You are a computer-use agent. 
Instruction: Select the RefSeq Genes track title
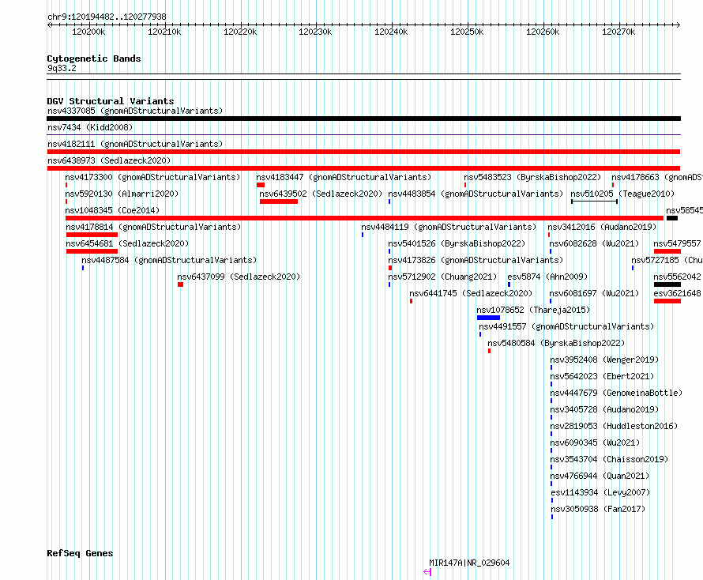tap(80, 553)
